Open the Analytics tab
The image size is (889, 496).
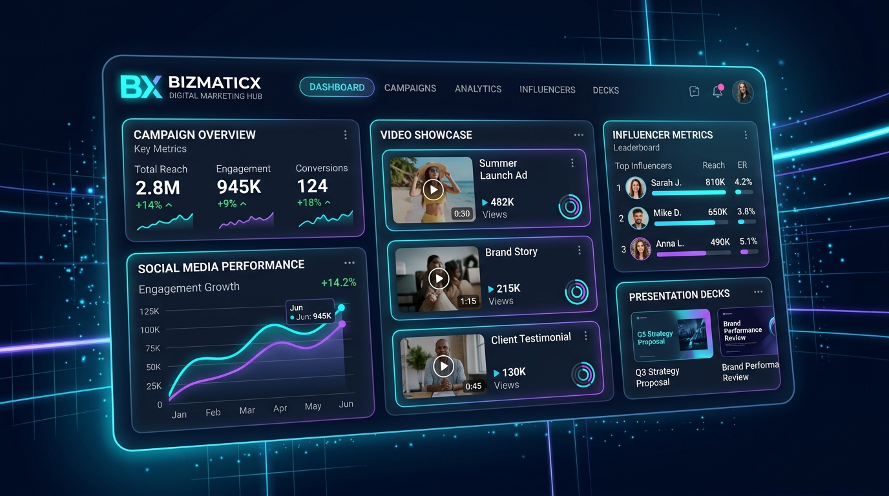point(478,88)
